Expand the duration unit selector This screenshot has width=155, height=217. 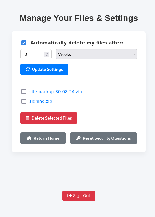tap(96, 54)
